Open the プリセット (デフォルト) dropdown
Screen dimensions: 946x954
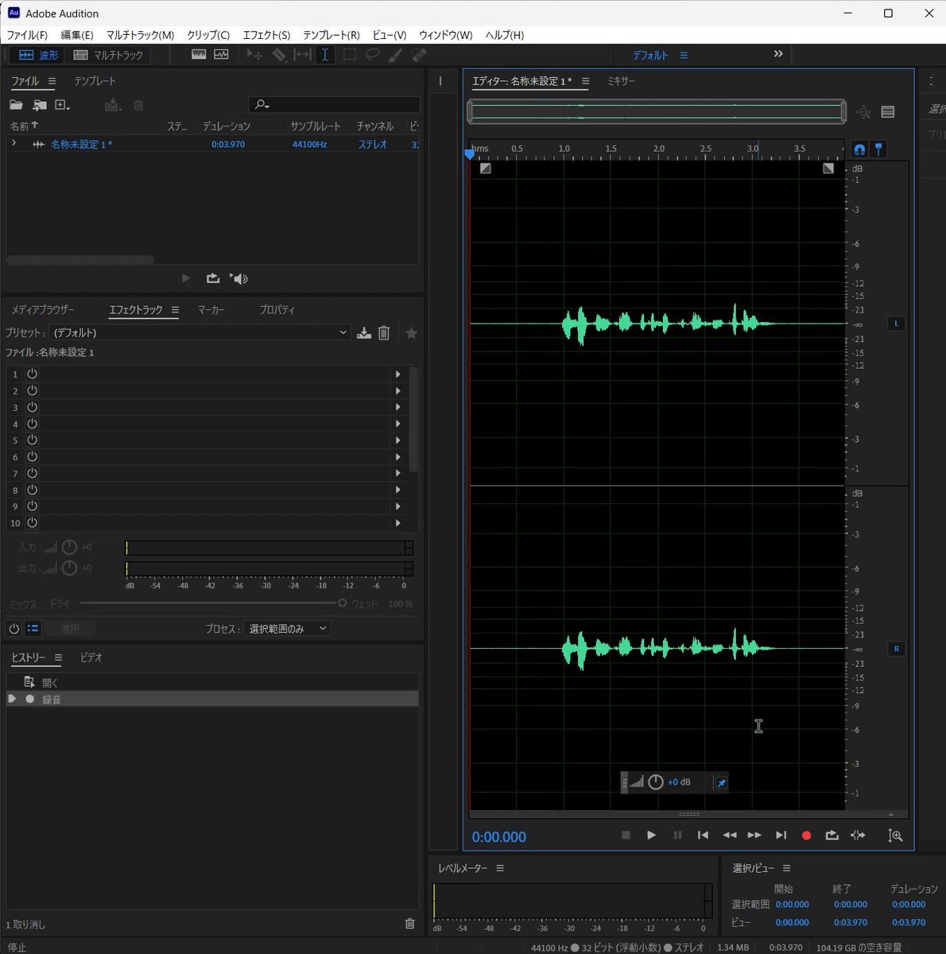200,333
